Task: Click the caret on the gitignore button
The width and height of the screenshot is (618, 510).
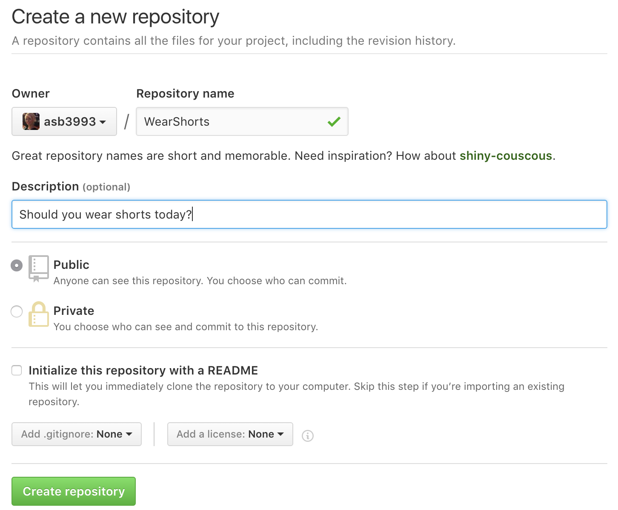Action: click(129, 434)
